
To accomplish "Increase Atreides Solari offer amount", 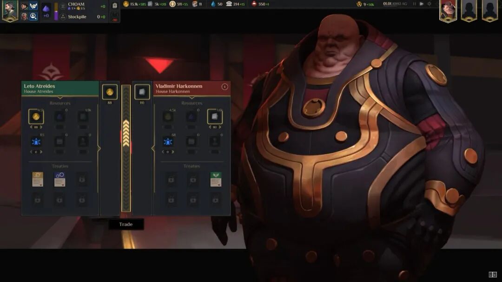I will [x=41, y=127].
